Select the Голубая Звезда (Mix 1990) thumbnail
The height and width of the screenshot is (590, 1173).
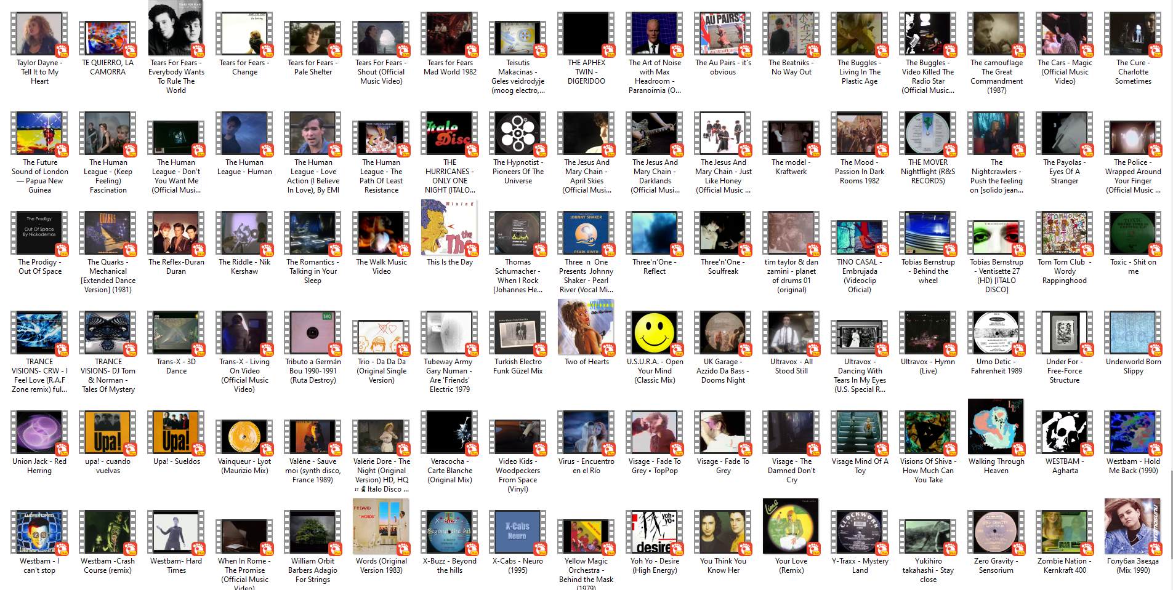pyautogui.click(x=1133, y=527)
